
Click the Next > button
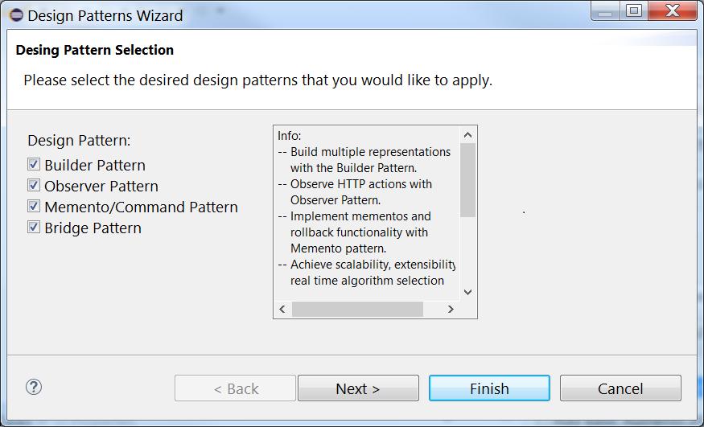click(358, 388)
